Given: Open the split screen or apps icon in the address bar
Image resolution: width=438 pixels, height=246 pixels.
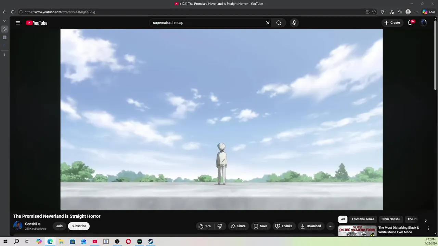Looking at the screenshot, I should [x=368, y=12].
